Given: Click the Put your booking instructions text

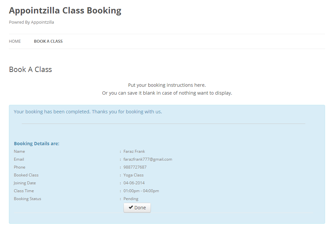Looking at the screenshot, I should click(167, 85).
